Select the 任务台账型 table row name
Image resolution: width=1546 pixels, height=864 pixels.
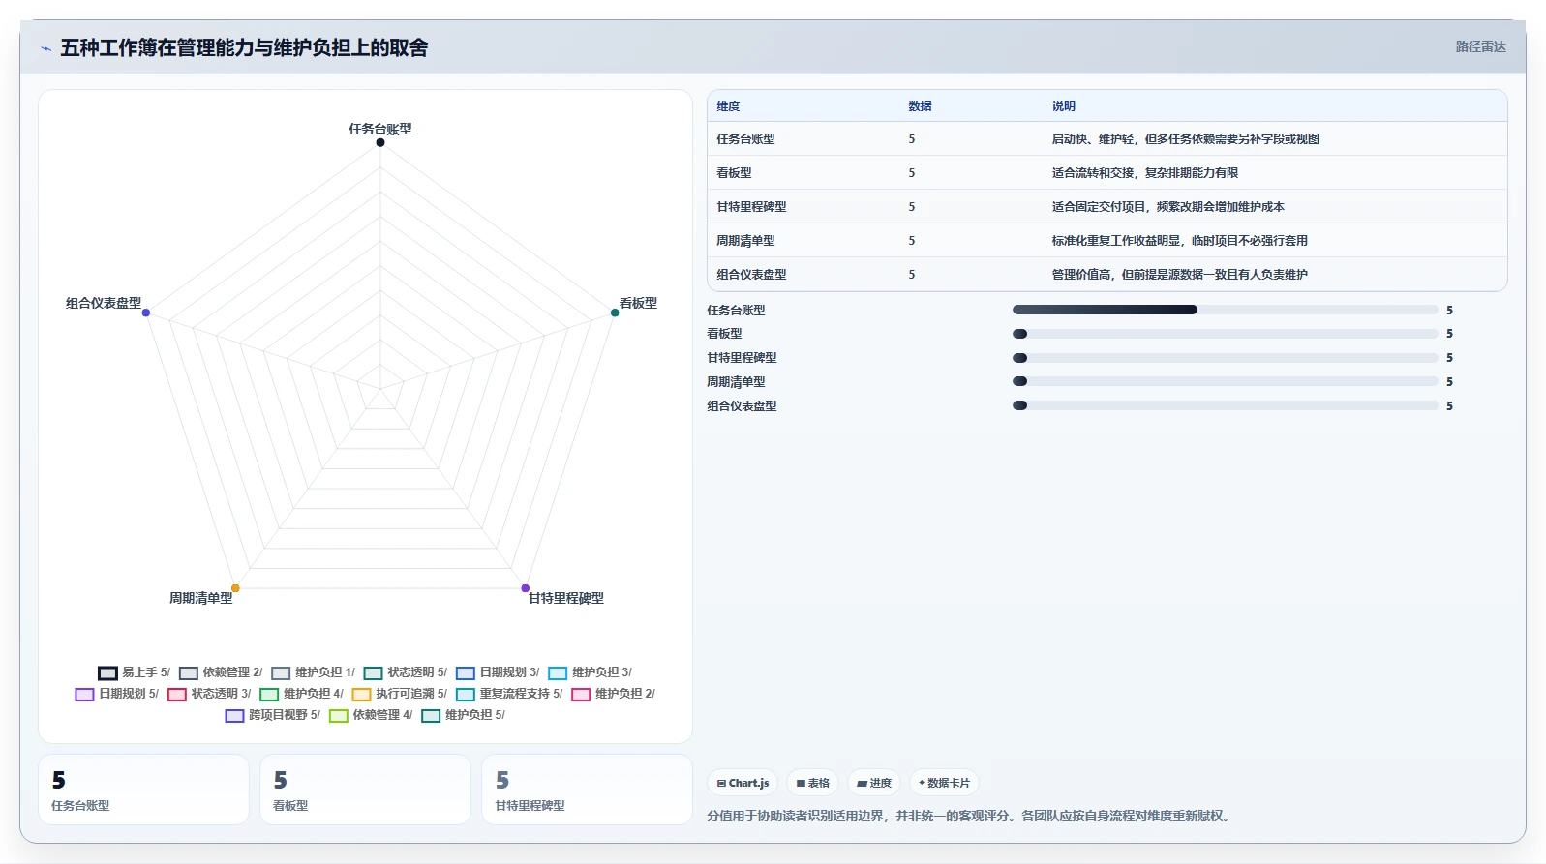[x=745, y=139]
